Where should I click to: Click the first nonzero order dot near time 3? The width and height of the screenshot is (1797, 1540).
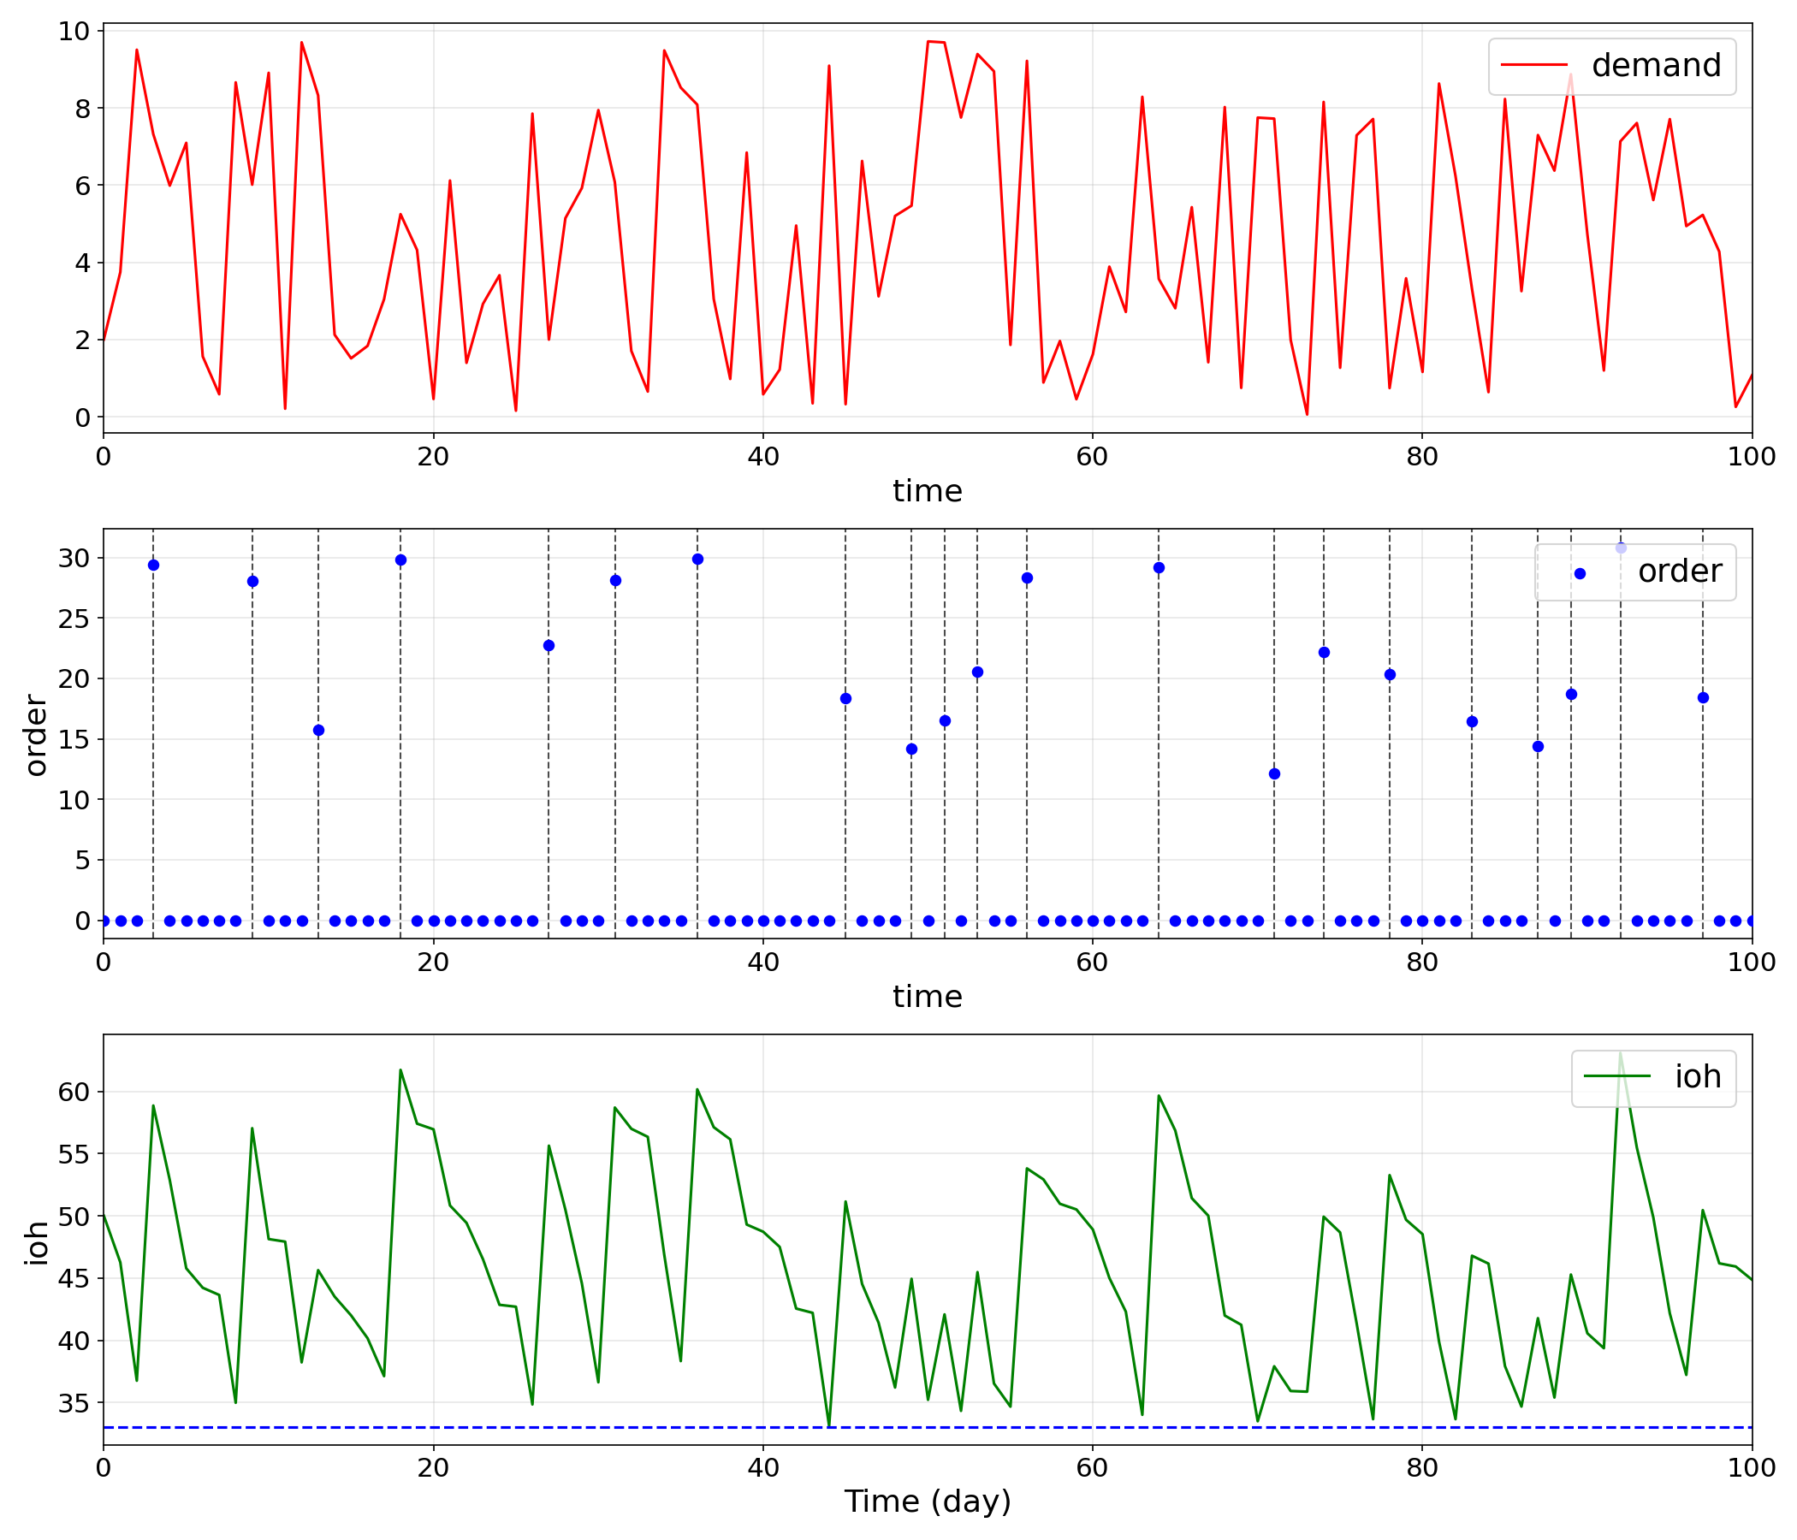[x=153, y=566]
